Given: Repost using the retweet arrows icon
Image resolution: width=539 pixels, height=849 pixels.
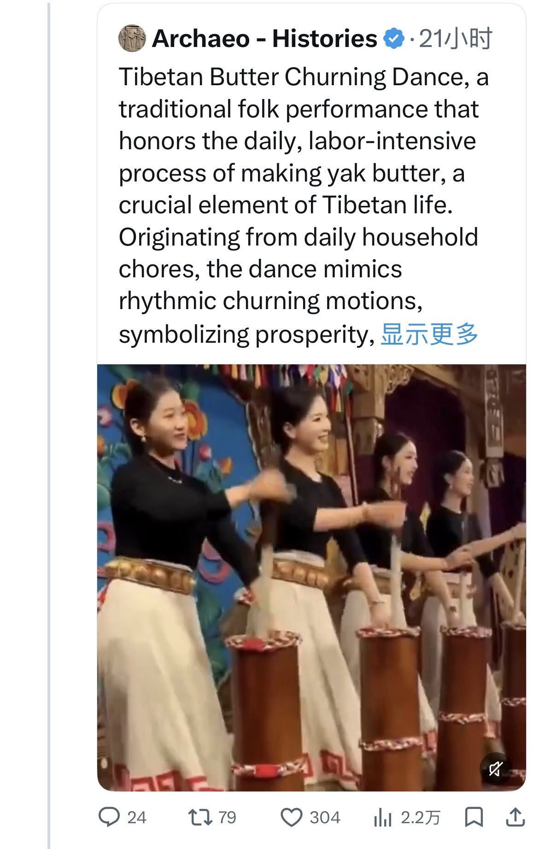Looking at the screenshot, I should (200, 818).
